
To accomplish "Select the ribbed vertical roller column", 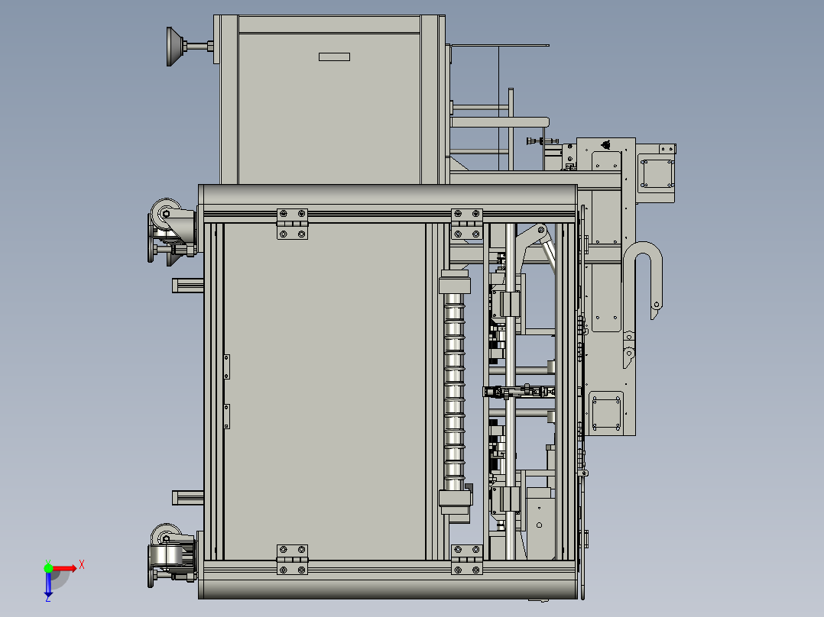I will [x=455, y=392].
